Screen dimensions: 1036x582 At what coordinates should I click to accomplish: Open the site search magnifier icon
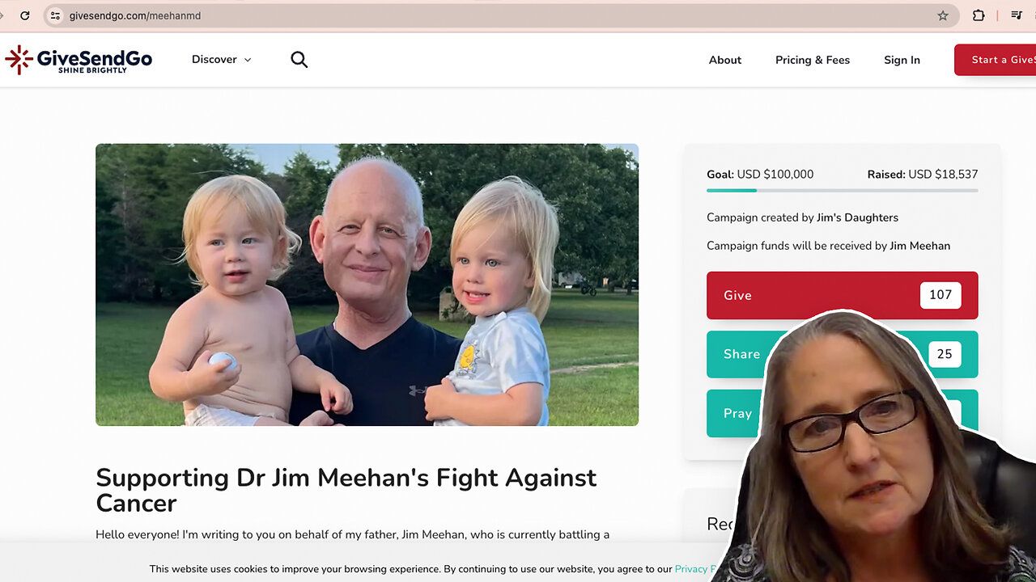click(299, 60)
